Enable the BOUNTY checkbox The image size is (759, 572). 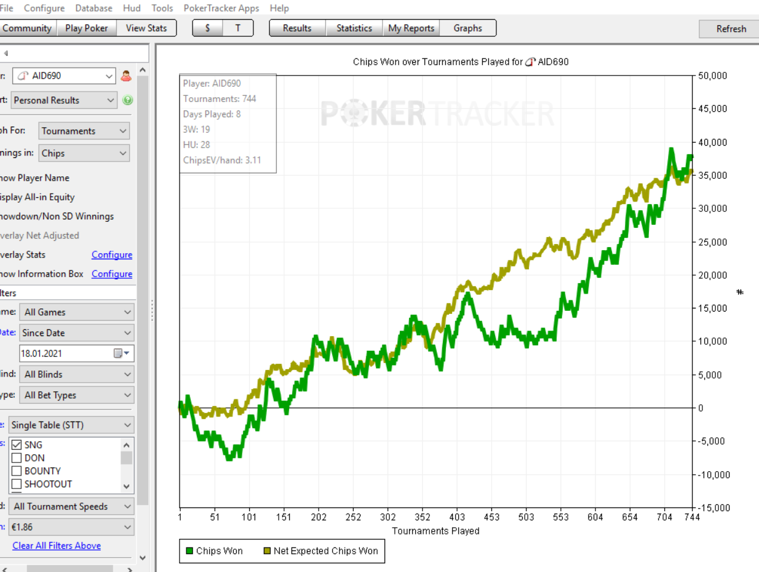coord(17,471)
